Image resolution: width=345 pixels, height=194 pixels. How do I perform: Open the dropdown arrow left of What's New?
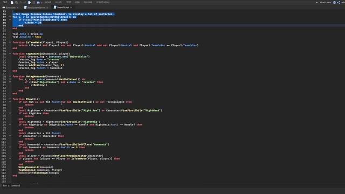click(x=316, y=2)
